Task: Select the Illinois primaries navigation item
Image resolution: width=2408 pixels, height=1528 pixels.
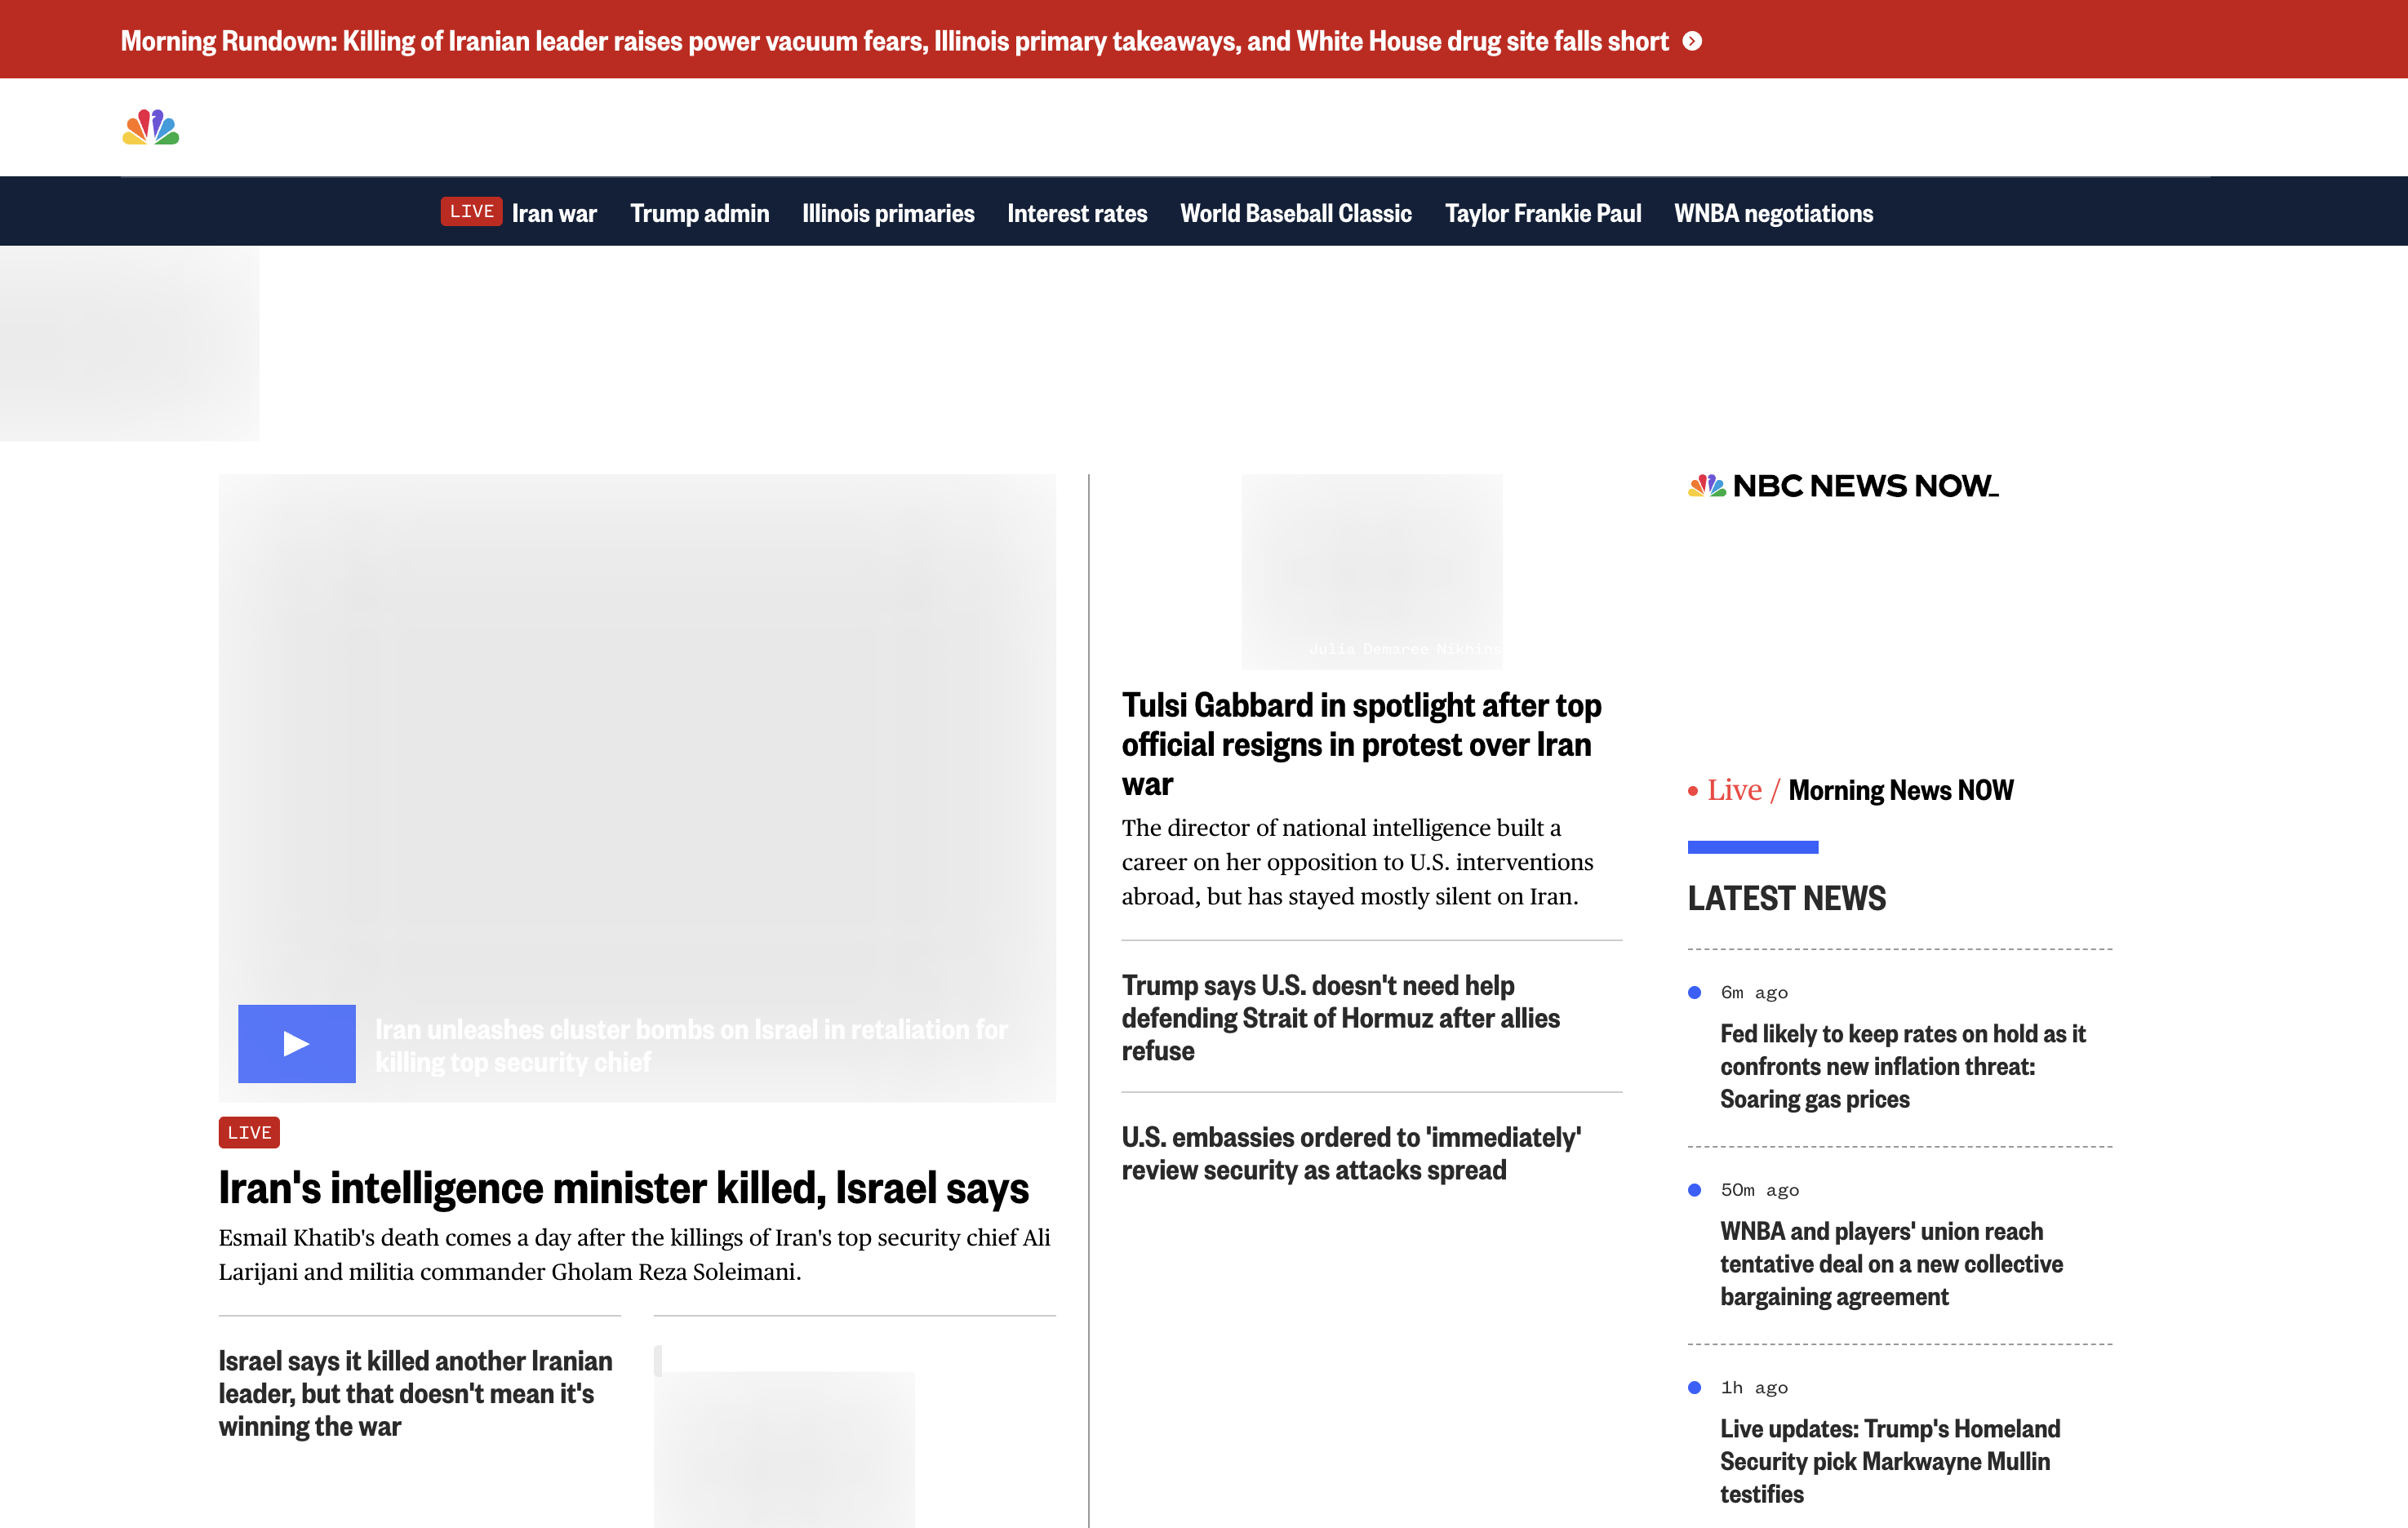Action: click(887, 213)
